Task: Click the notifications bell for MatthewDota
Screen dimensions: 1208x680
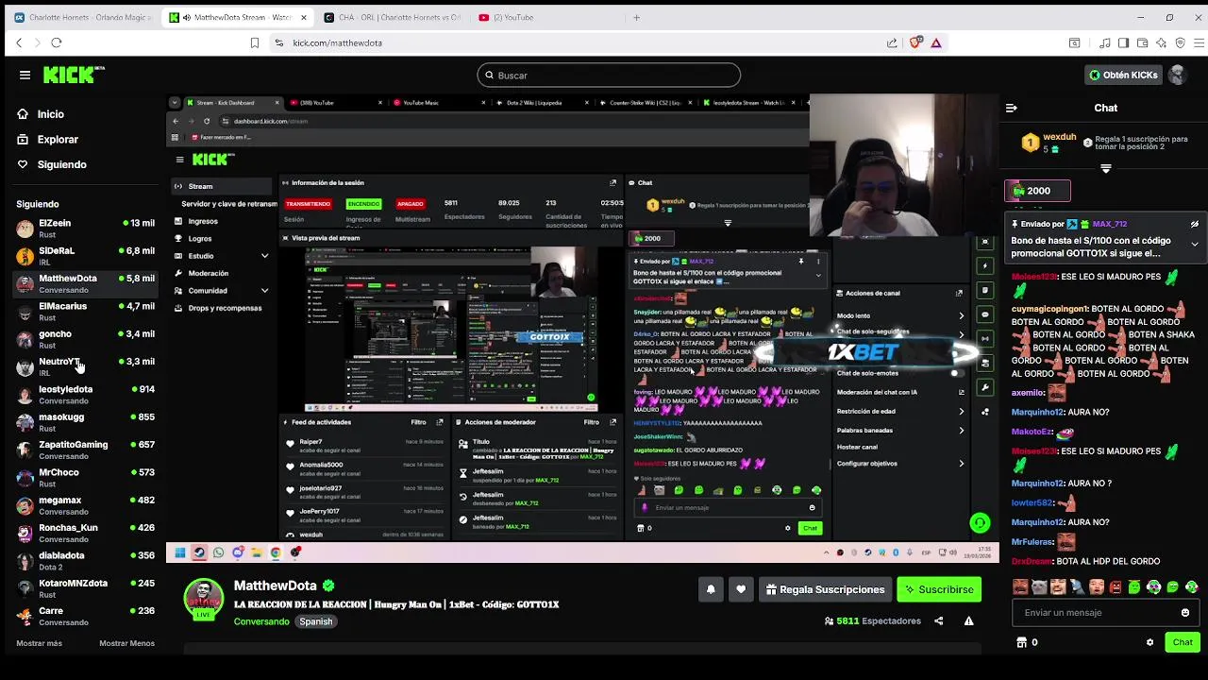Action: pyautogui.click(x=711, y=589)
